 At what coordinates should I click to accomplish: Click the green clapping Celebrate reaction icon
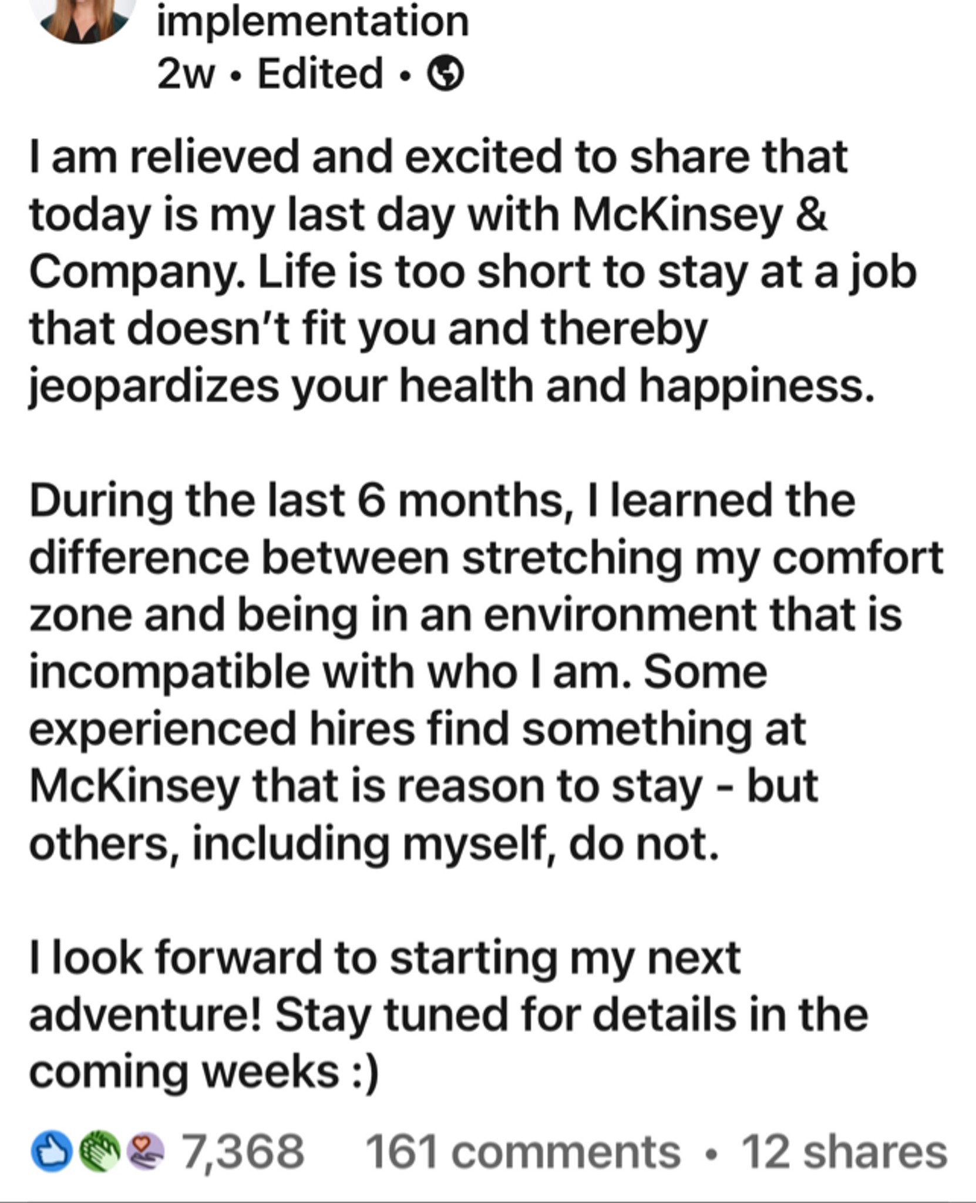click(x=99, y=1152)
